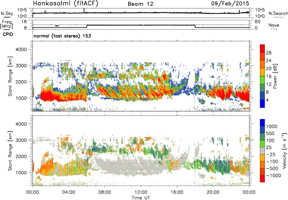This screenshot has height=200, width=288.
Task: Click the Power [dB] colorbar title
Action: [x=275, y=76]
